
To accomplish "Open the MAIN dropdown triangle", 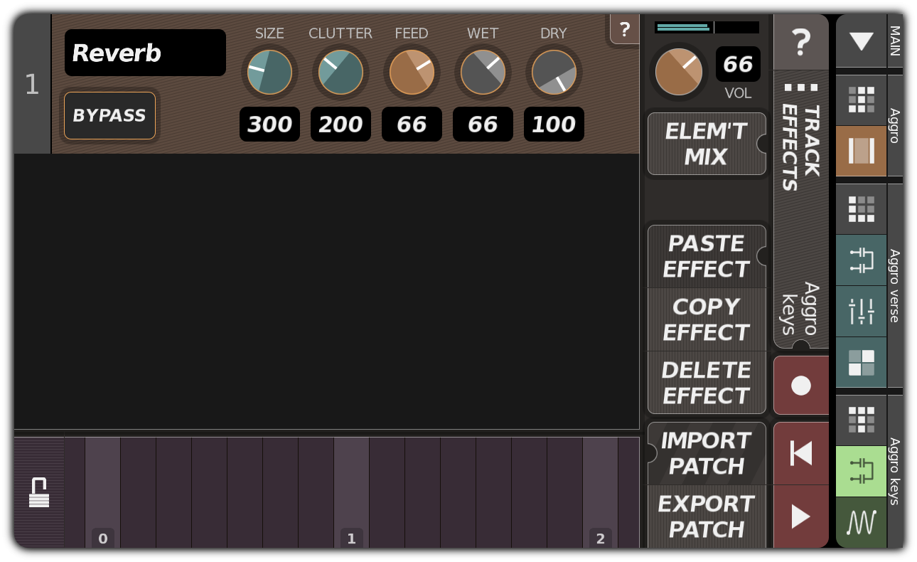I will click(861, 43).
